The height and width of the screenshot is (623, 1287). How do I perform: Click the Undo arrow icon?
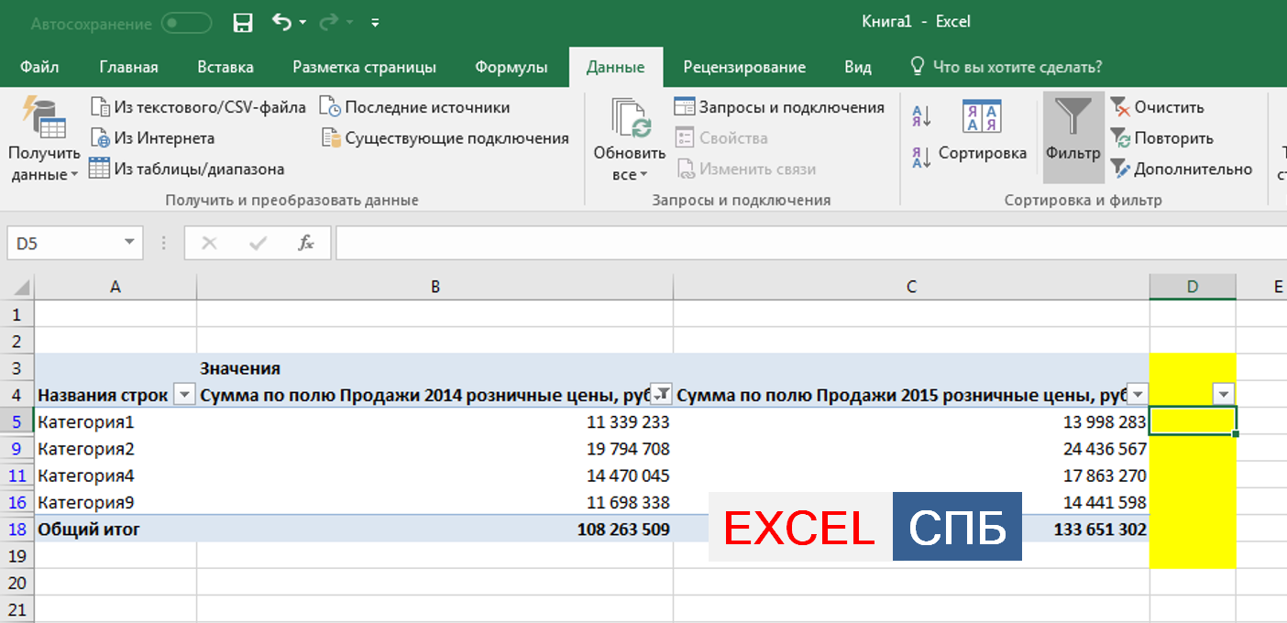282,22
